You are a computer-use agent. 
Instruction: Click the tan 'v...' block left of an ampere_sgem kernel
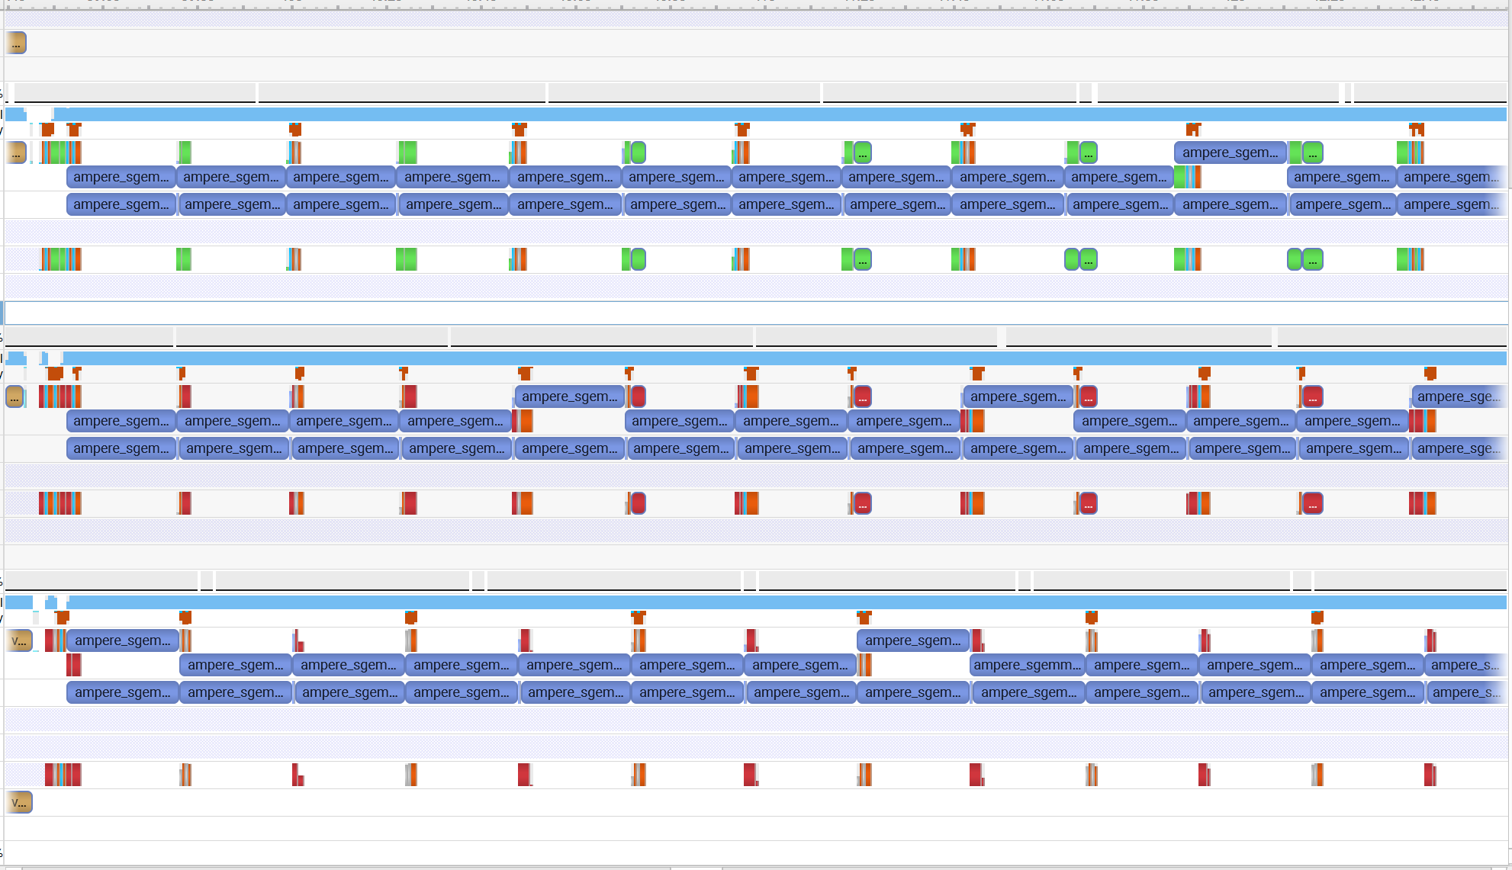[21, 640]
